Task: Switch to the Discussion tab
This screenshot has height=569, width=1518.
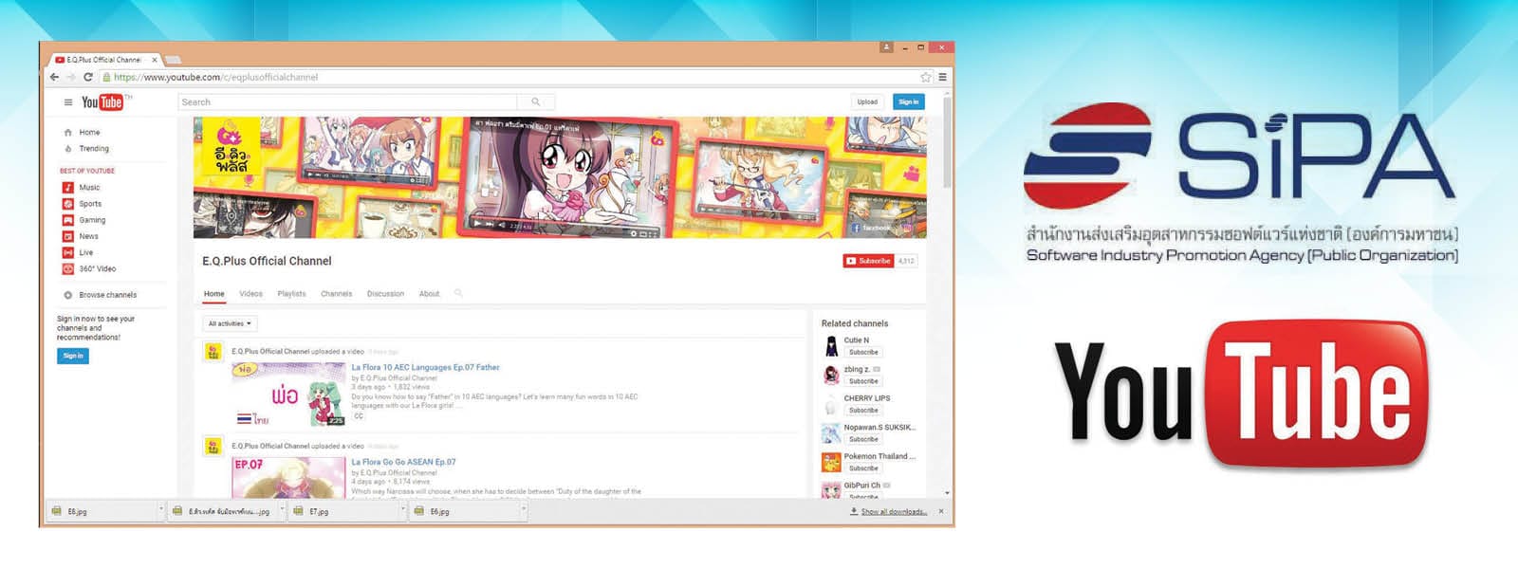Action: point(385,294)
